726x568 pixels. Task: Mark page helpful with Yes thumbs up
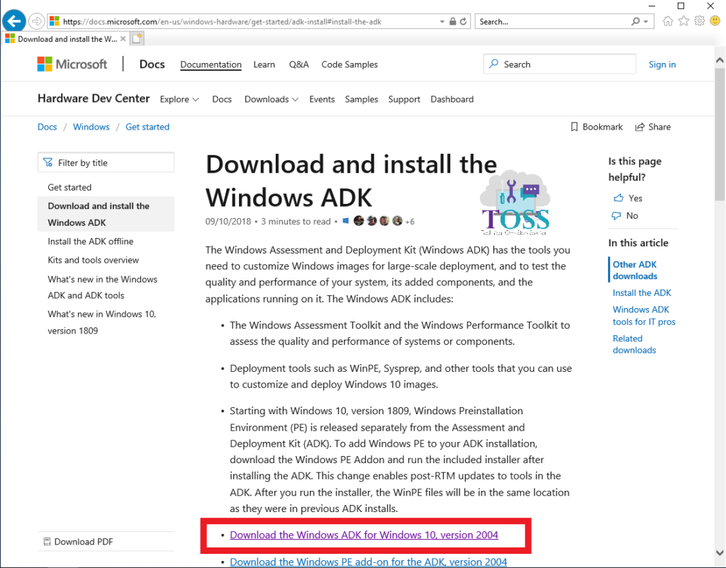tap(627, 198)
